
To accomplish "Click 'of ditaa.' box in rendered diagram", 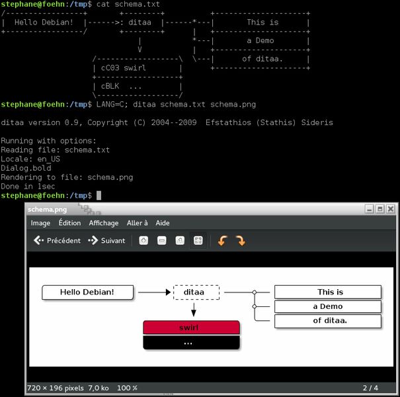I will pyautogui.click(x=328, y=321).
